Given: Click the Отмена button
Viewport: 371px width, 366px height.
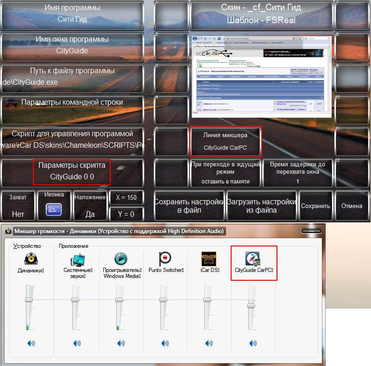Looking at the screenshot, I should click(x=352, y=206).
